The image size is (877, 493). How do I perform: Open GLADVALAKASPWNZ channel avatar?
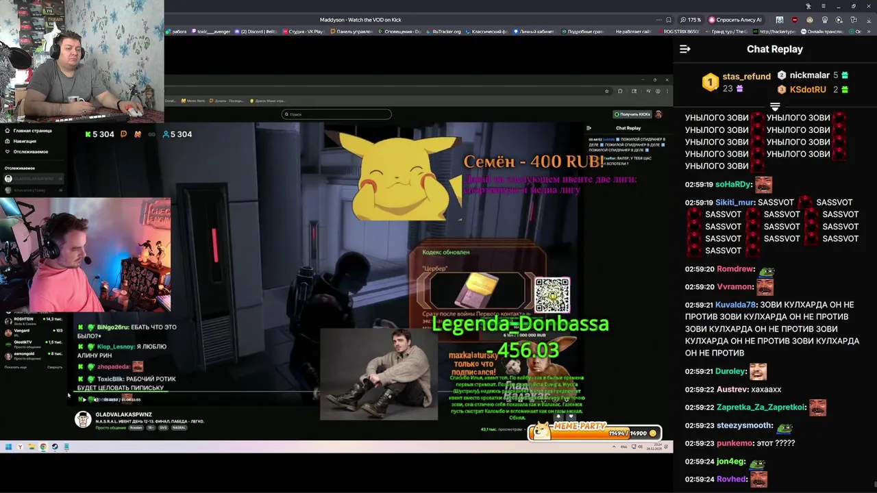(83, 419)
